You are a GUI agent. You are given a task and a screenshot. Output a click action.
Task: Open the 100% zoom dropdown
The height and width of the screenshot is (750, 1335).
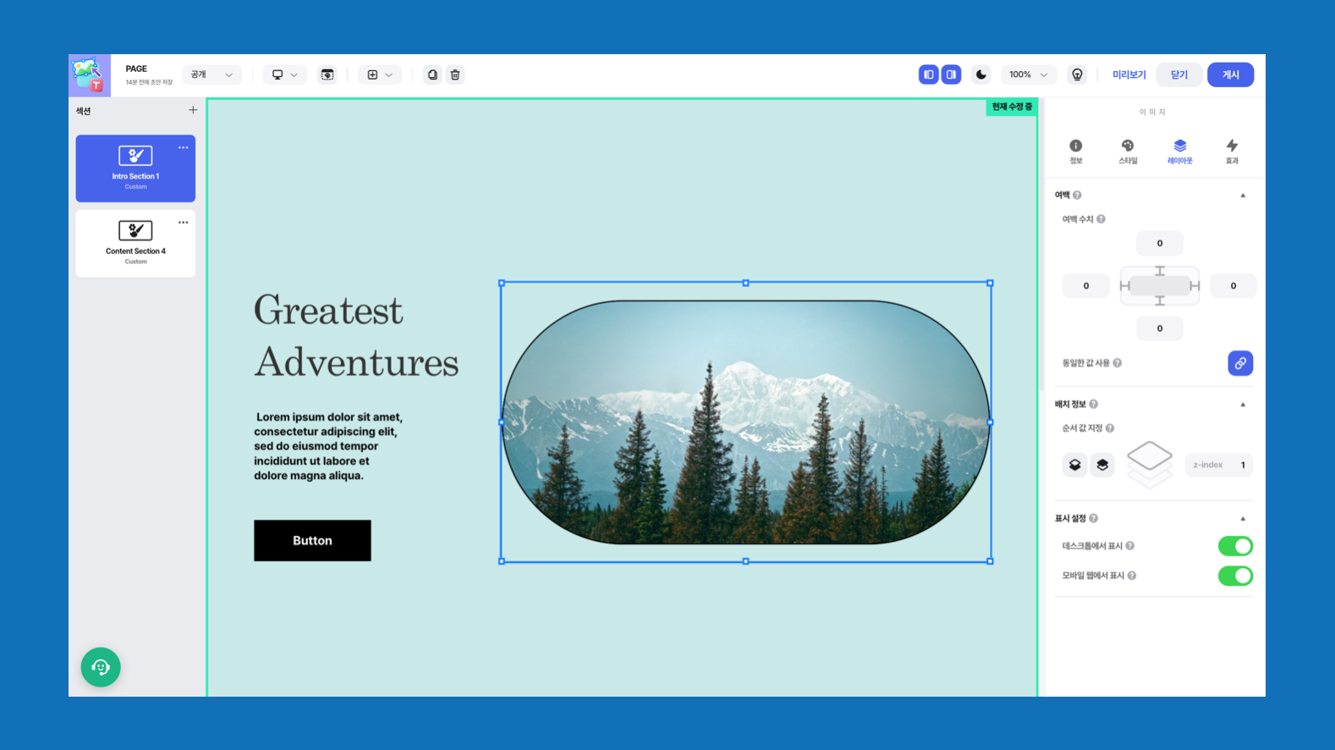pos(1029,74)
